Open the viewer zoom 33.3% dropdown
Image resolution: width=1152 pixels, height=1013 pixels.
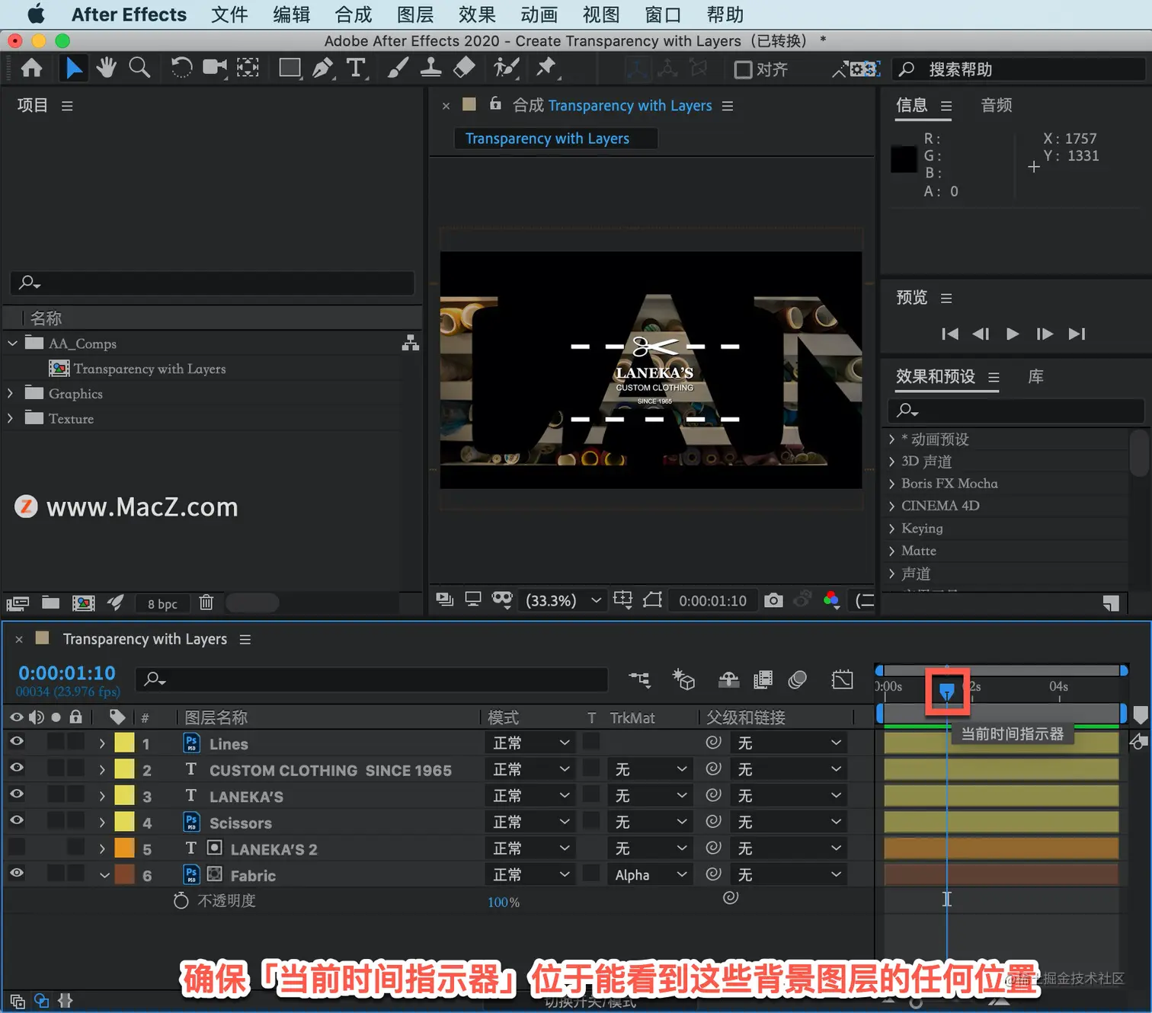click(564, 600)
